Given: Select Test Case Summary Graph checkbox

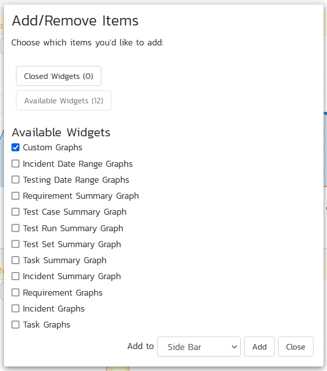Looking at the screenshot, I should (x=15, y=212).
